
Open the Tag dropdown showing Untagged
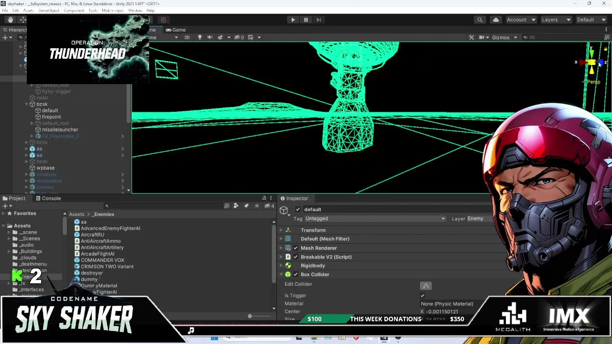pyautogui.click(x=375, y=218)
